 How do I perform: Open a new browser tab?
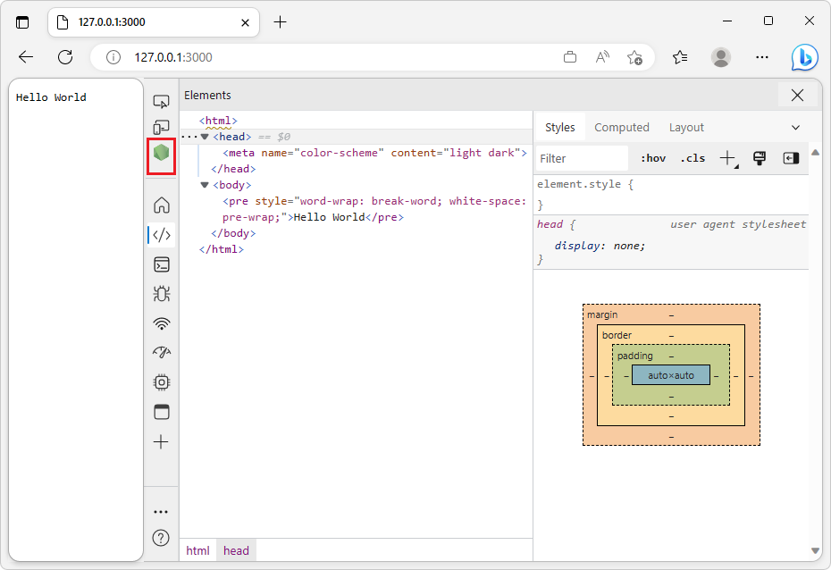coord(280,22)
